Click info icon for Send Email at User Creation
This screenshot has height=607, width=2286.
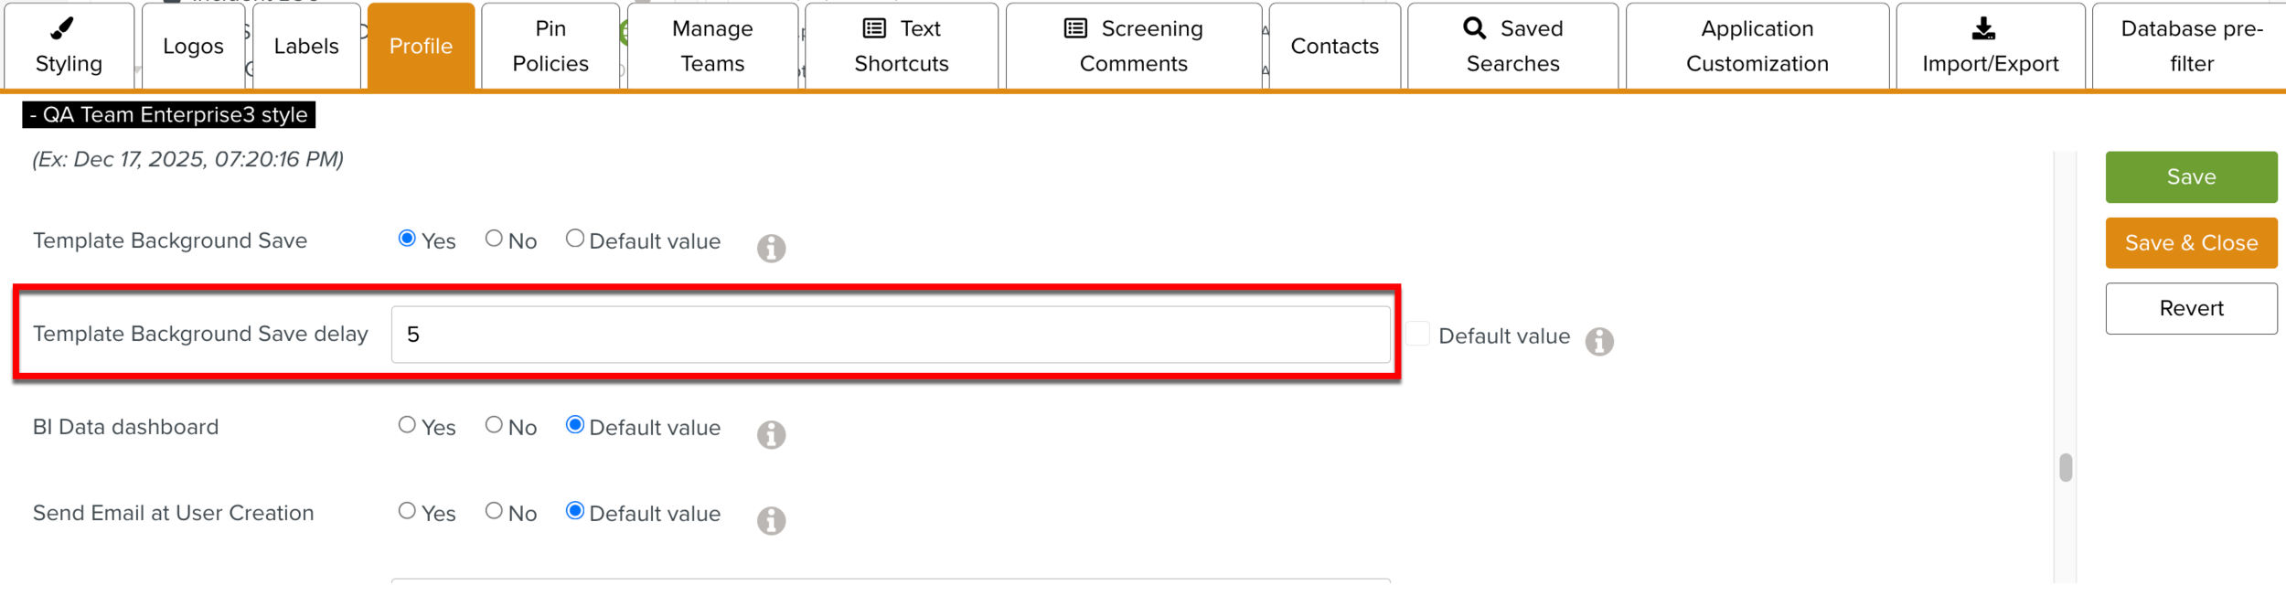click(x=771, y=520)
